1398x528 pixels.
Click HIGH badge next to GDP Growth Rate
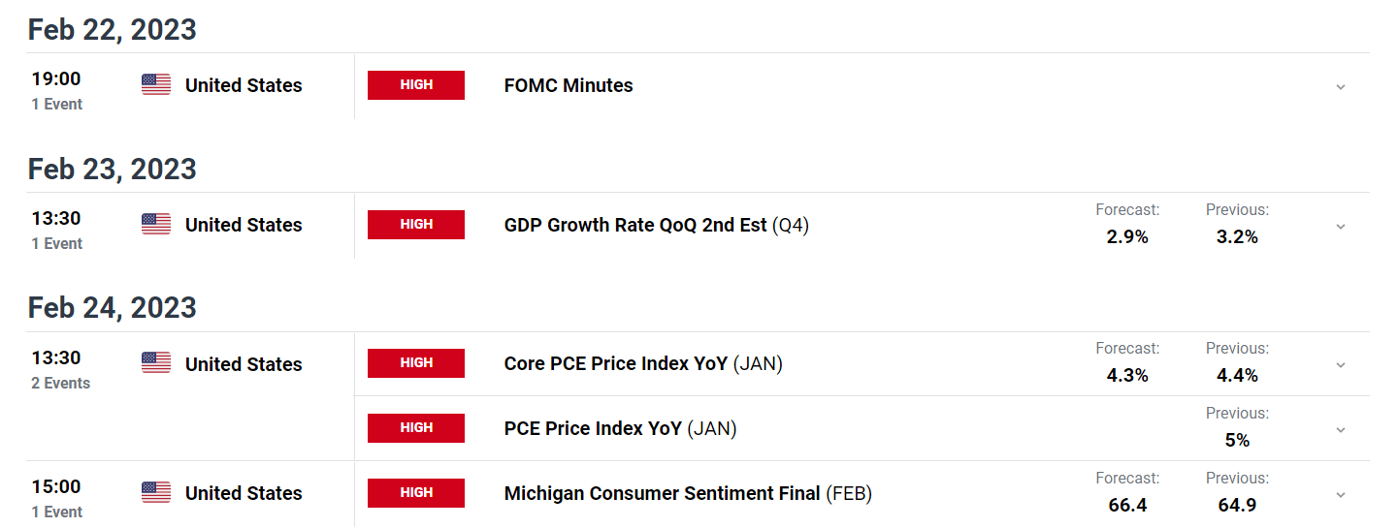click(x=416, y=225)
